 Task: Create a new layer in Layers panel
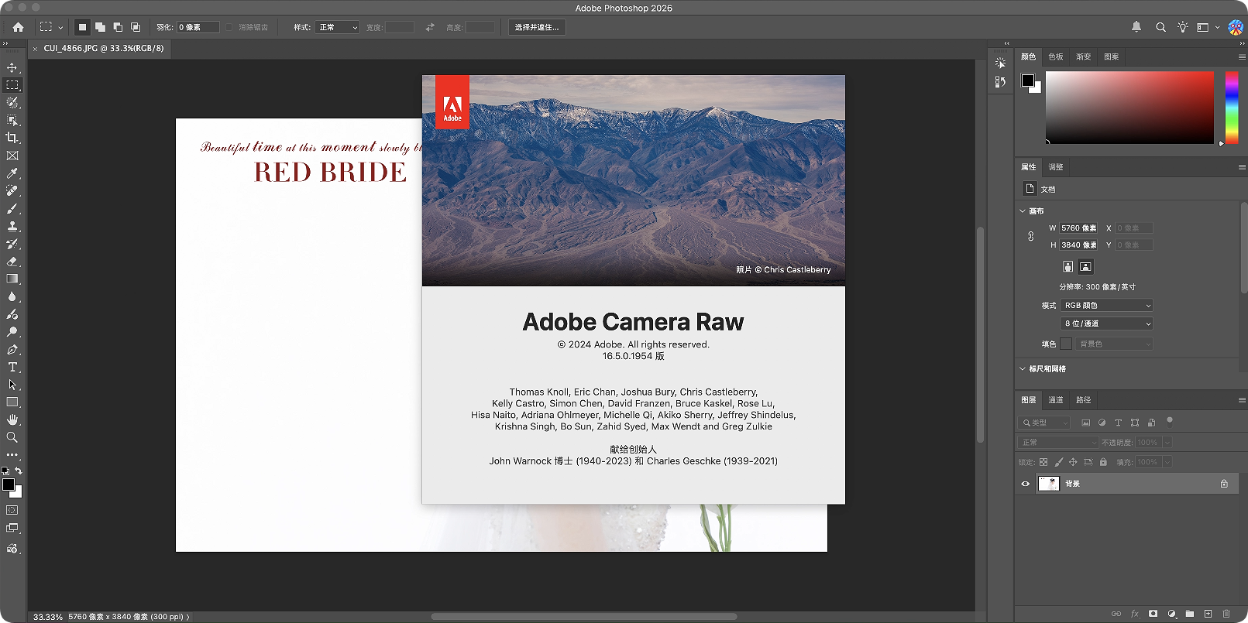(x=1208, y=614)
